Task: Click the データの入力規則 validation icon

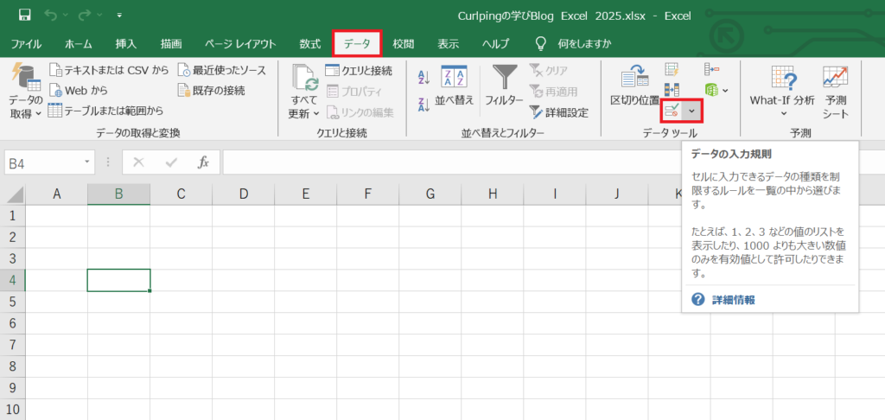Action: click(671, 111)
